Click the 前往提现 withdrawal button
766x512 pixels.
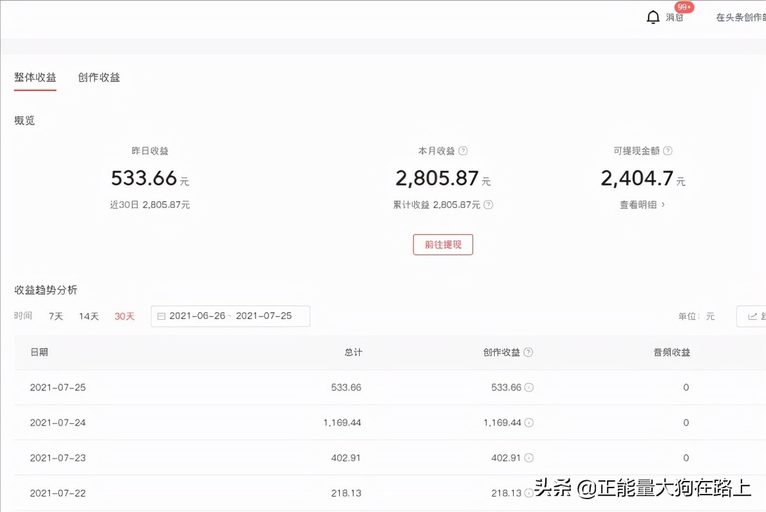coord(443,244)
